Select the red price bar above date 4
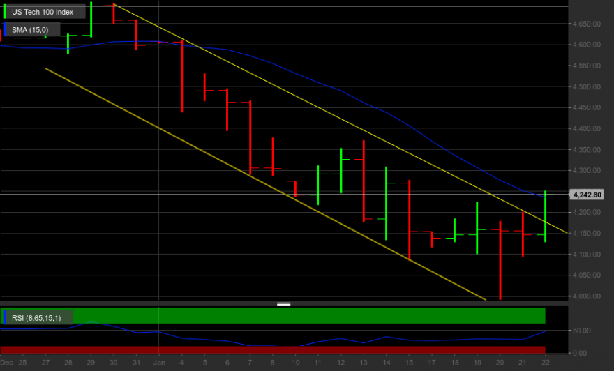This screenshot has width=614, height=371. (x=182, y=76)
